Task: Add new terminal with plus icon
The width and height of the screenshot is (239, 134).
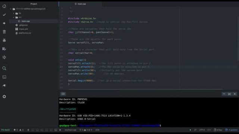Action: tap(28, 130)
